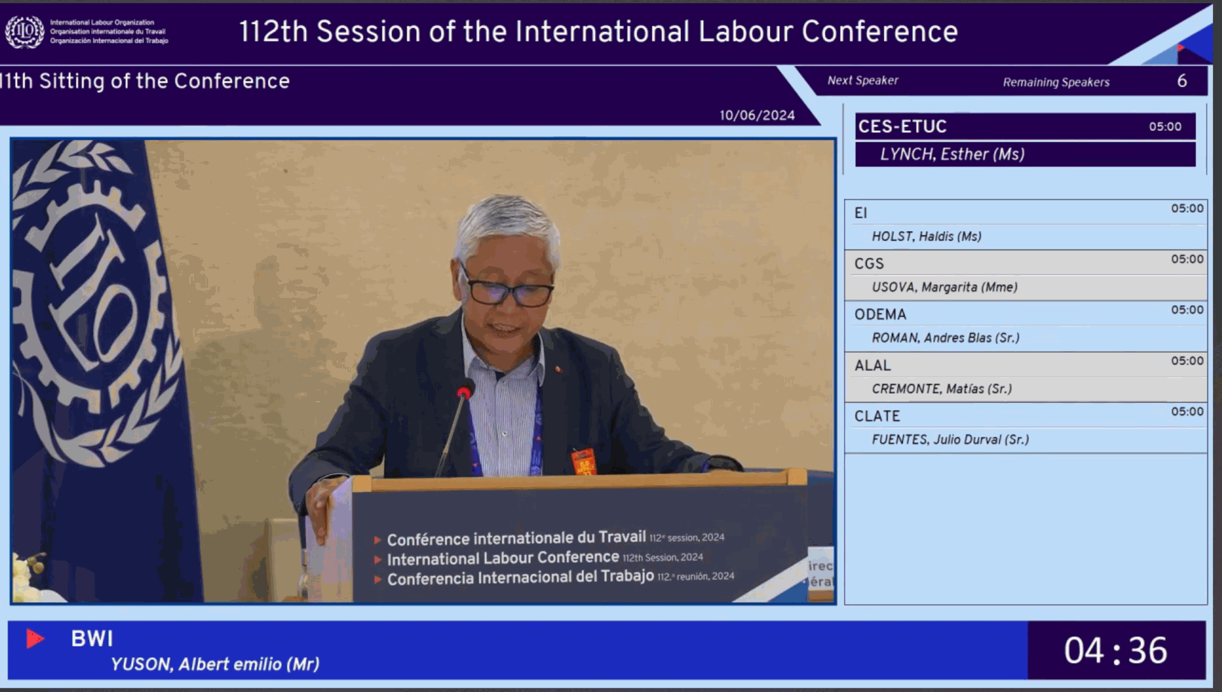
Task: Click speaker name 'ROMAN, Andres Blas (Sr.)'
Action: (946, 338)
